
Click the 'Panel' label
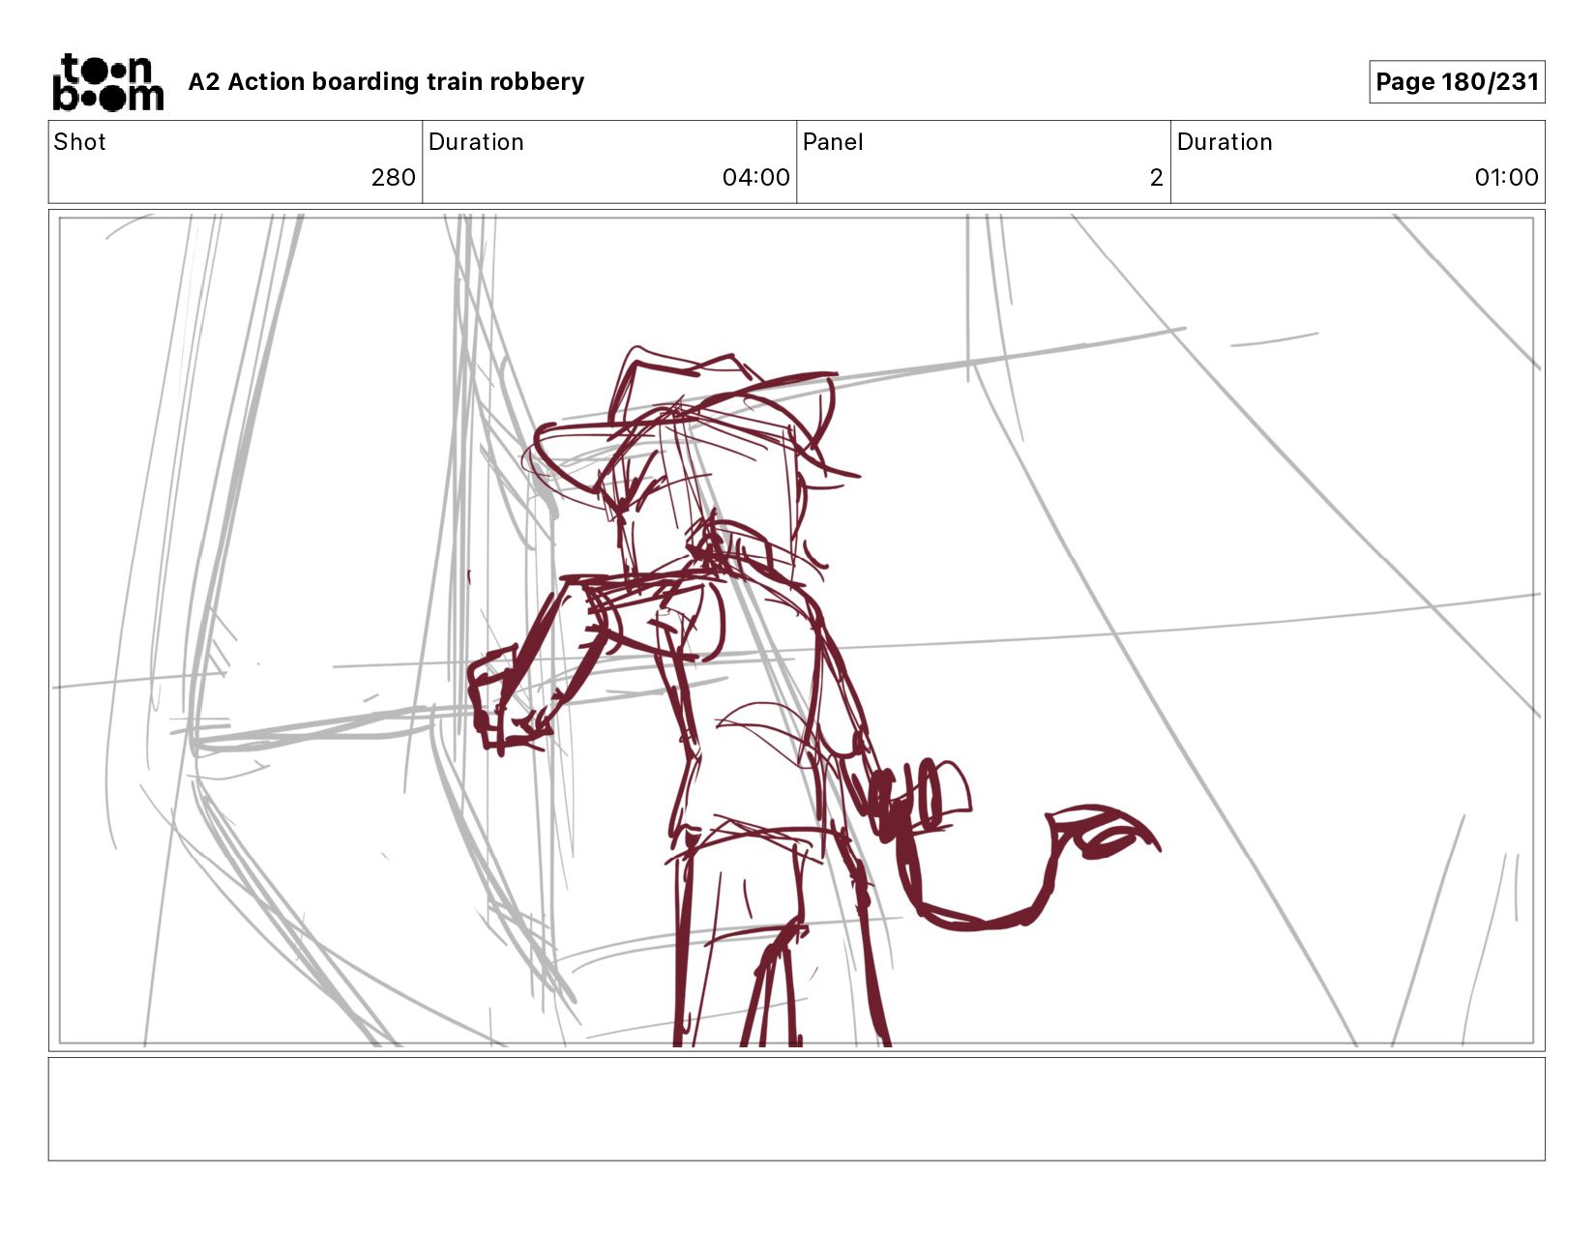(832, 142)
